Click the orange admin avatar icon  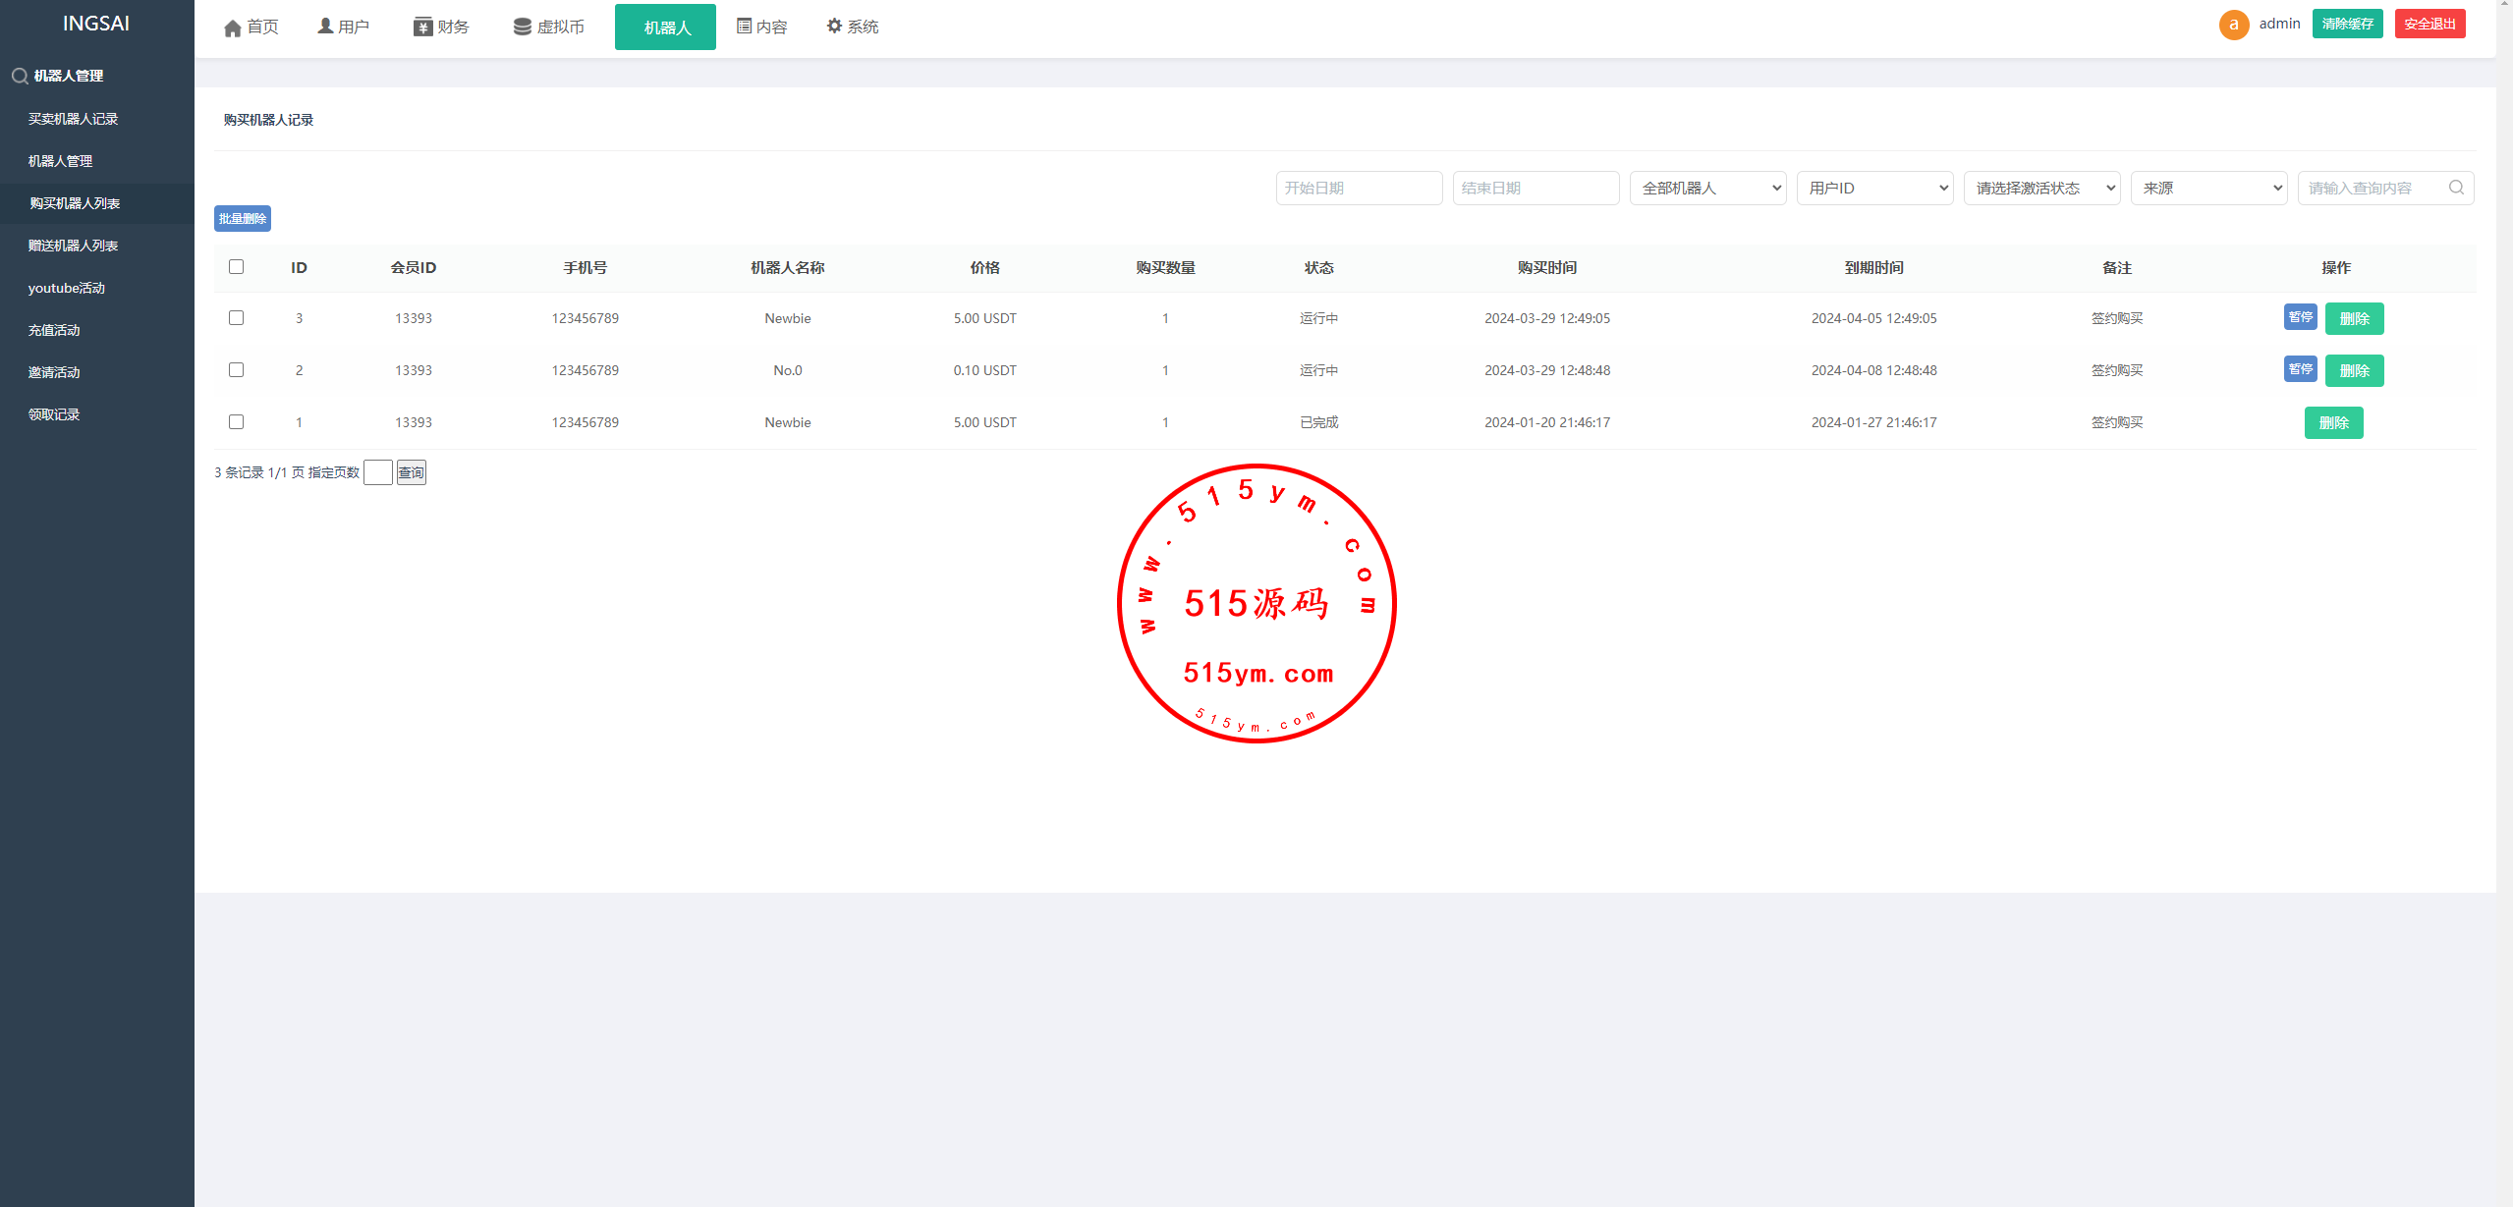pyautogui.click(x=2233, y=25)
